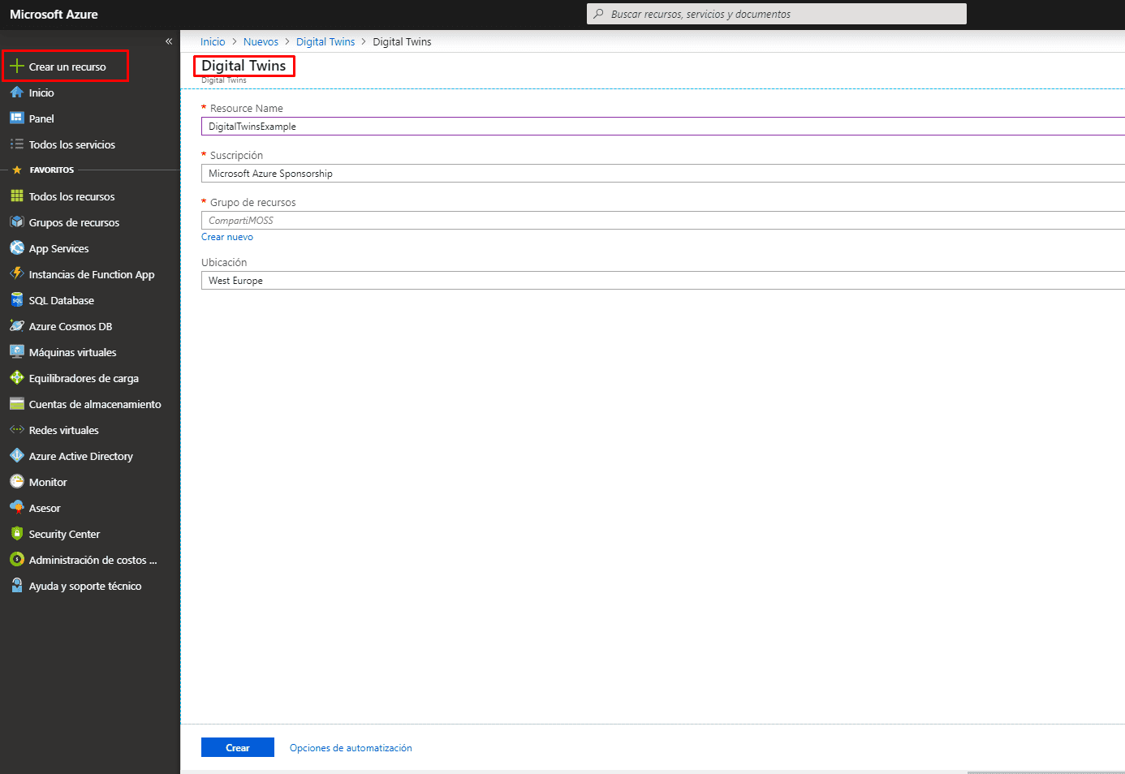Click the Grupos de recursos cube icon

(16, 222)
